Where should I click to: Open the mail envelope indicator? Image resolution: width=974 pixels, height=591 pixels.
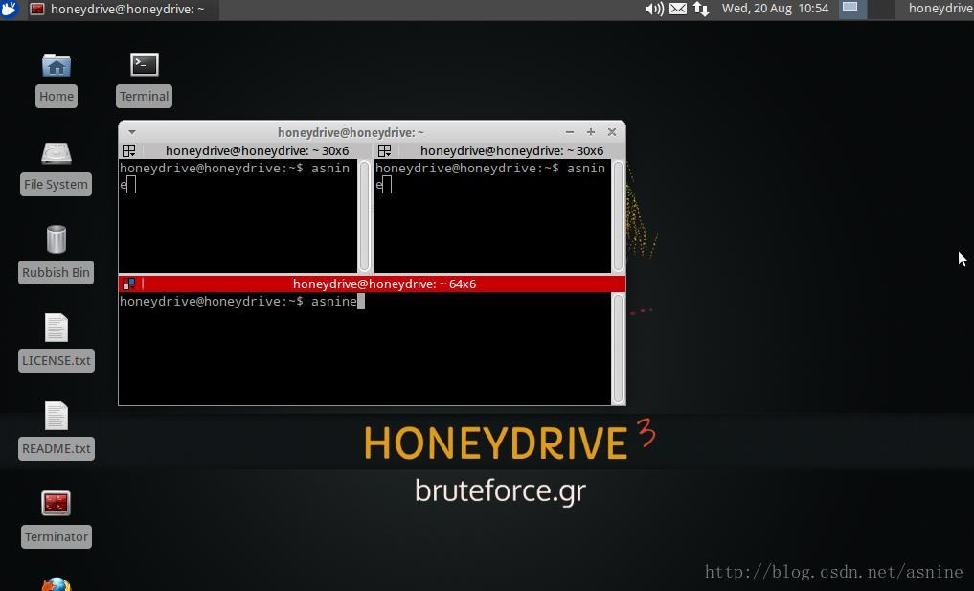coord(678,9)
